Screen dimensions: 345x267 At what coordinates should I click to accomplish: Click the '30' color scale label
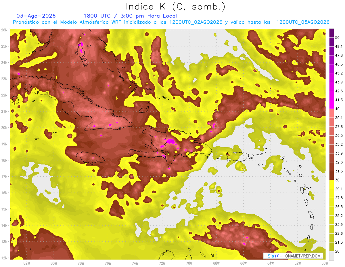(x=338, y=180)
